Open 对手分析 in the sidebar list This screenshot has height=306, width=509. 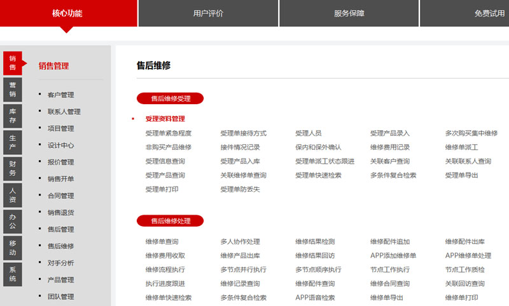60,263
